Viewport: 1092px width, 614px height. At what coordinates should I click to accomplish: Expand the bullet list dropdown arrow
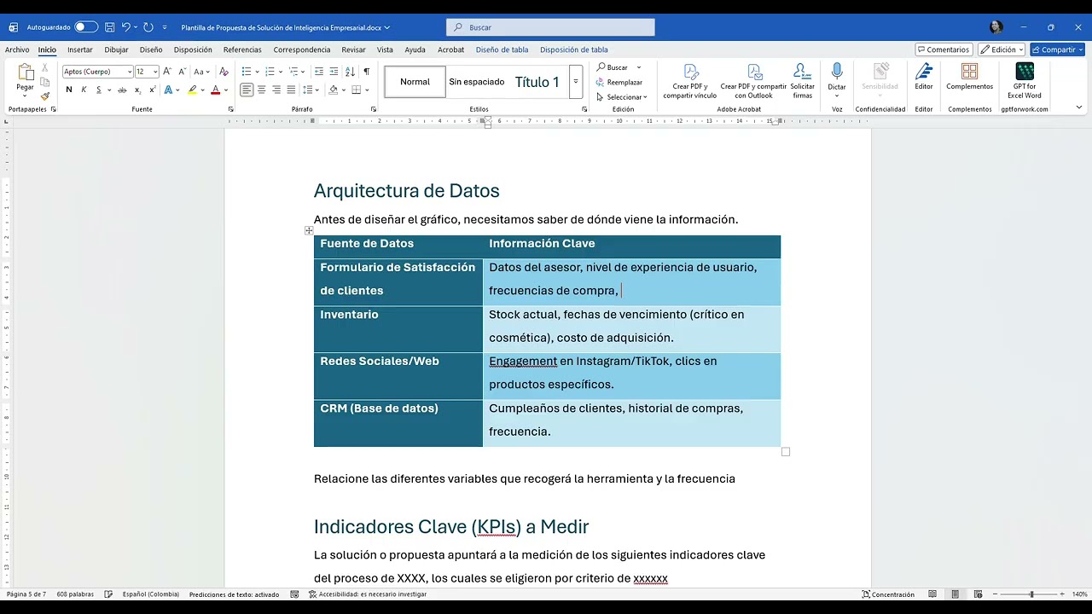tap(258, 72)
